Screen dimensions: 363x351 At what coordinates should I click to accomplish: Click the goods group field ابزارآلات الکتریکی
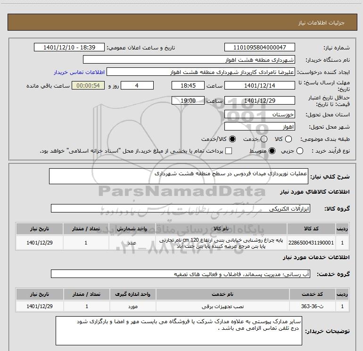pos(181,208)
